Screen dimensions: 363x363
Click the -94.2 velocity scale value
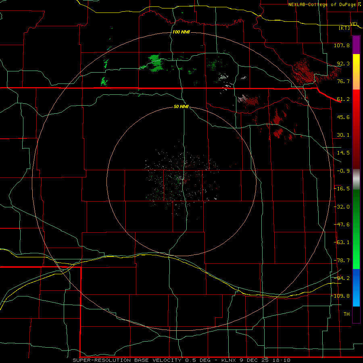[x=342, y=278]
